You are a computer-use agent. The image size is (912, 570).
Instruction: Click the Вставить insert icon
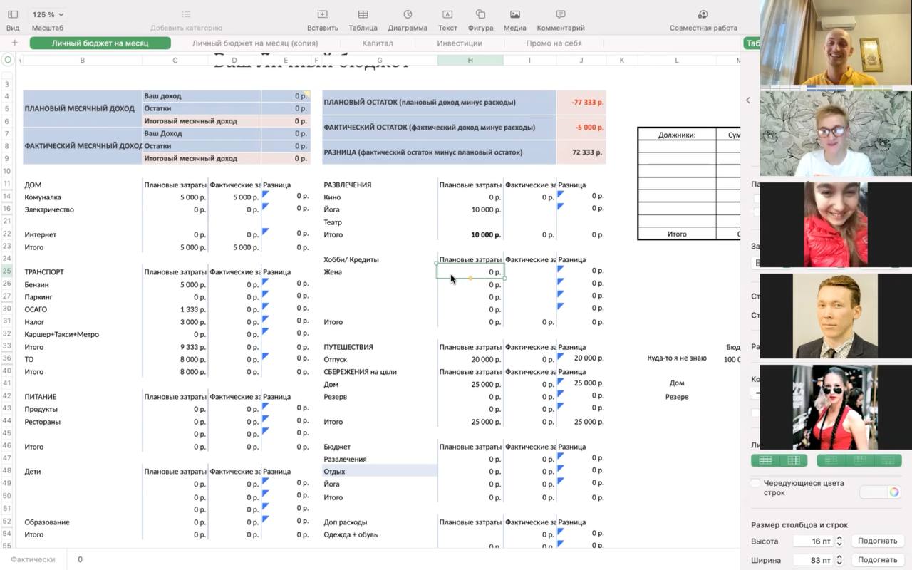(322, 14)
